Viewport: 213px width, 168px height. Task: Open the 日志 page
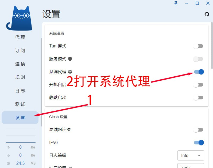coord(20,91)
